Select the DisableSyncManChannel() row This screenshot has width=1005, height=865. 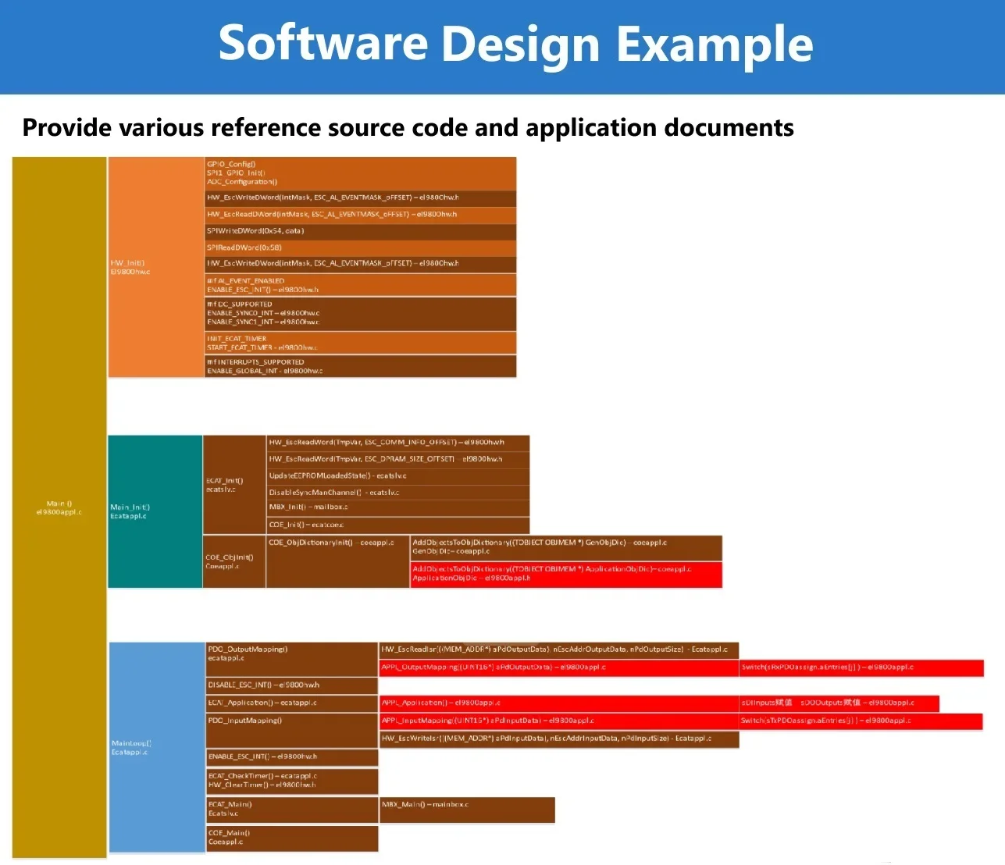(x=398, y=492)
